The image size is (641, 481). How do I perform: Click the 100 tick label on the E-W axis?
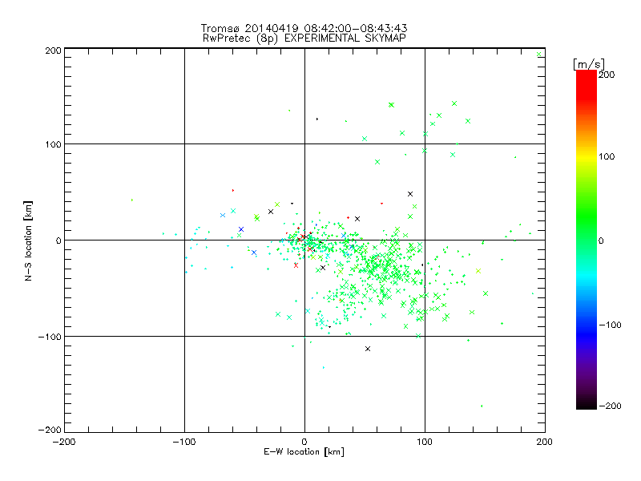[425, 442]
